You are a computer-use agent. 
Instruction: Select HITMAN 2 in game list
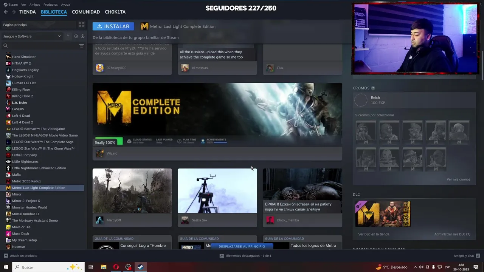pos(21,63)
